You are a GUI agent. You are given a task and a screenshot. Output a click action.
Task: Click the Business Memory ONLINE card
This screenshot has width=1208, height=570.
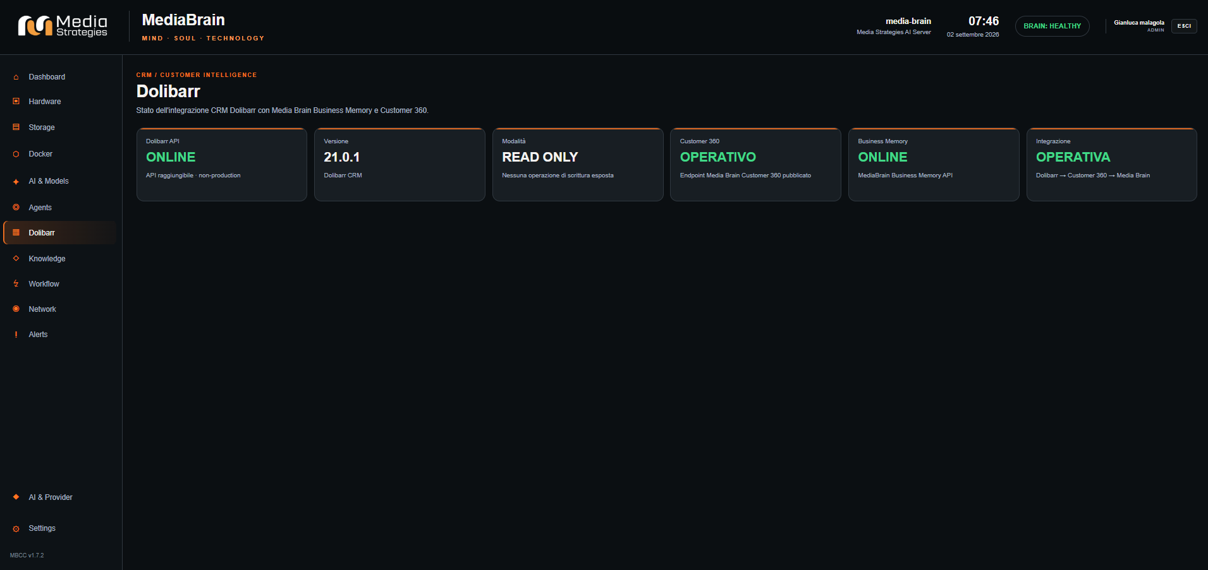934,165
